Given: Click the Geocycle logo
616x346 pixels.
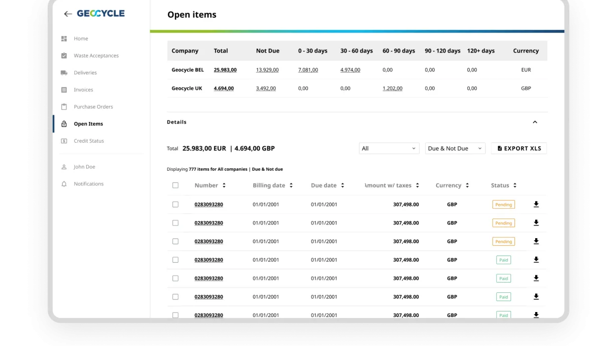Looking at the screenshot, I should 101,13.
